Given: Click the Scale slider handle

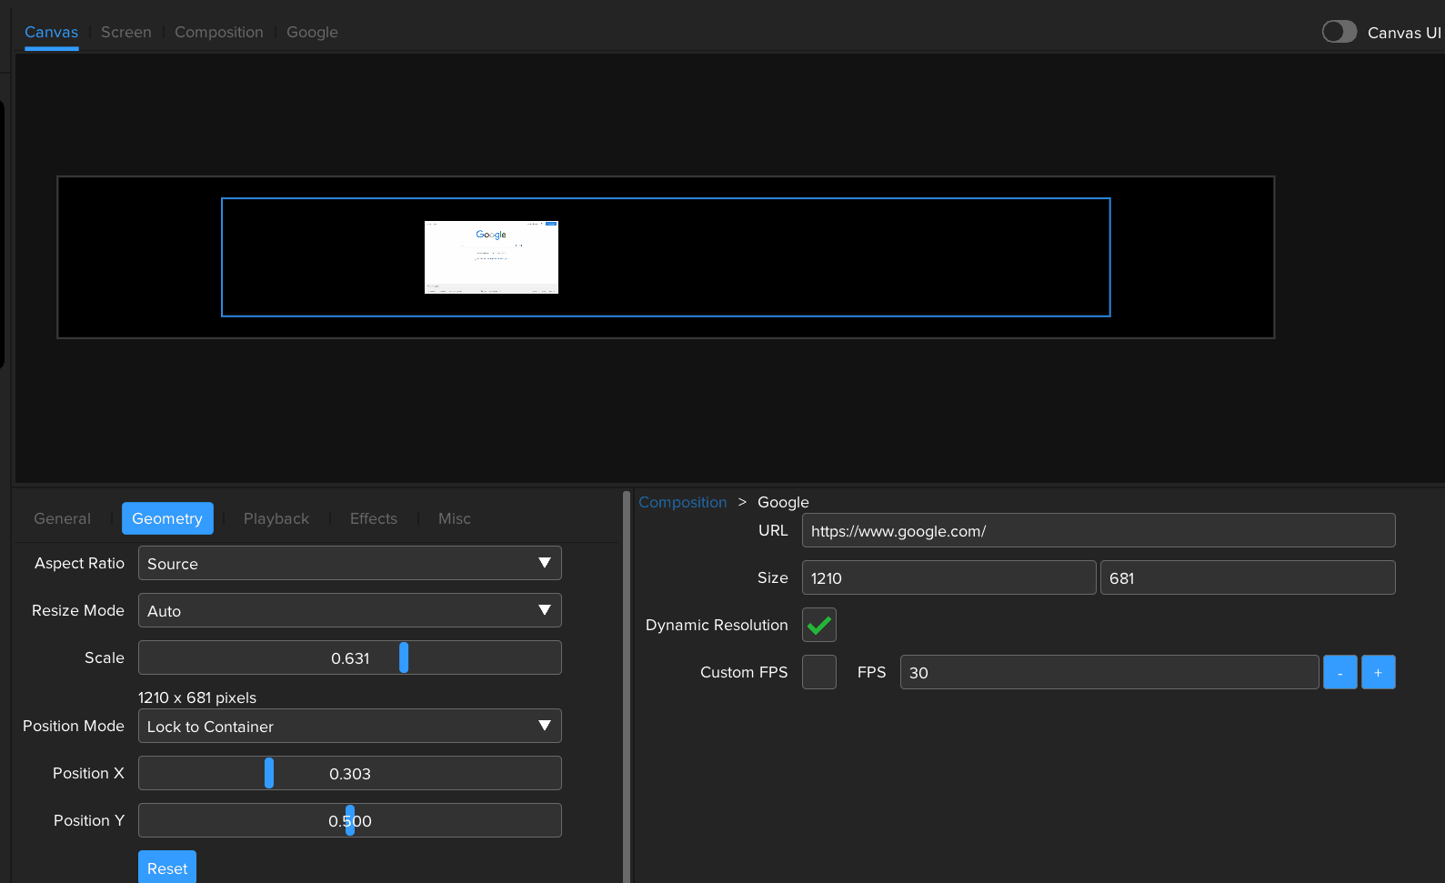Looking at the screenshot, I should 404,657.
